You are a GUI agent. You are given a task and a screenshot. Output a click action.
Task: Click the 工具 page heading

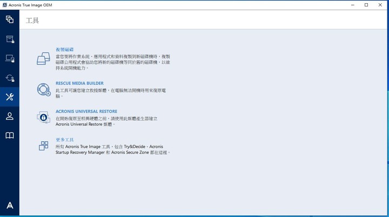(32, 21)
